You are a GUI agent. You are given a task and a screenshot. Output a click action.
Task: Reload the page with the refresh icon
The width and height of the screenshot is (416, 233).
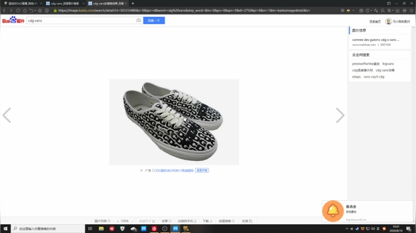tap(18, 10)
